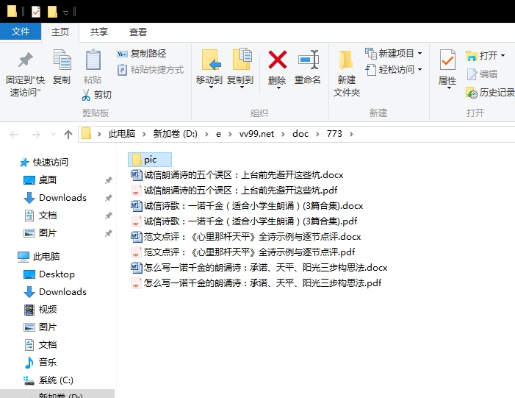This screenshot has width=515, height=398.
Task: Switch to the Home tab
Action: [60, 32]
